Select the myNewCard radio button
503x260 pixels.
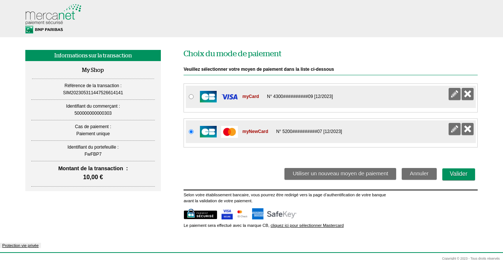coord(191,132)
